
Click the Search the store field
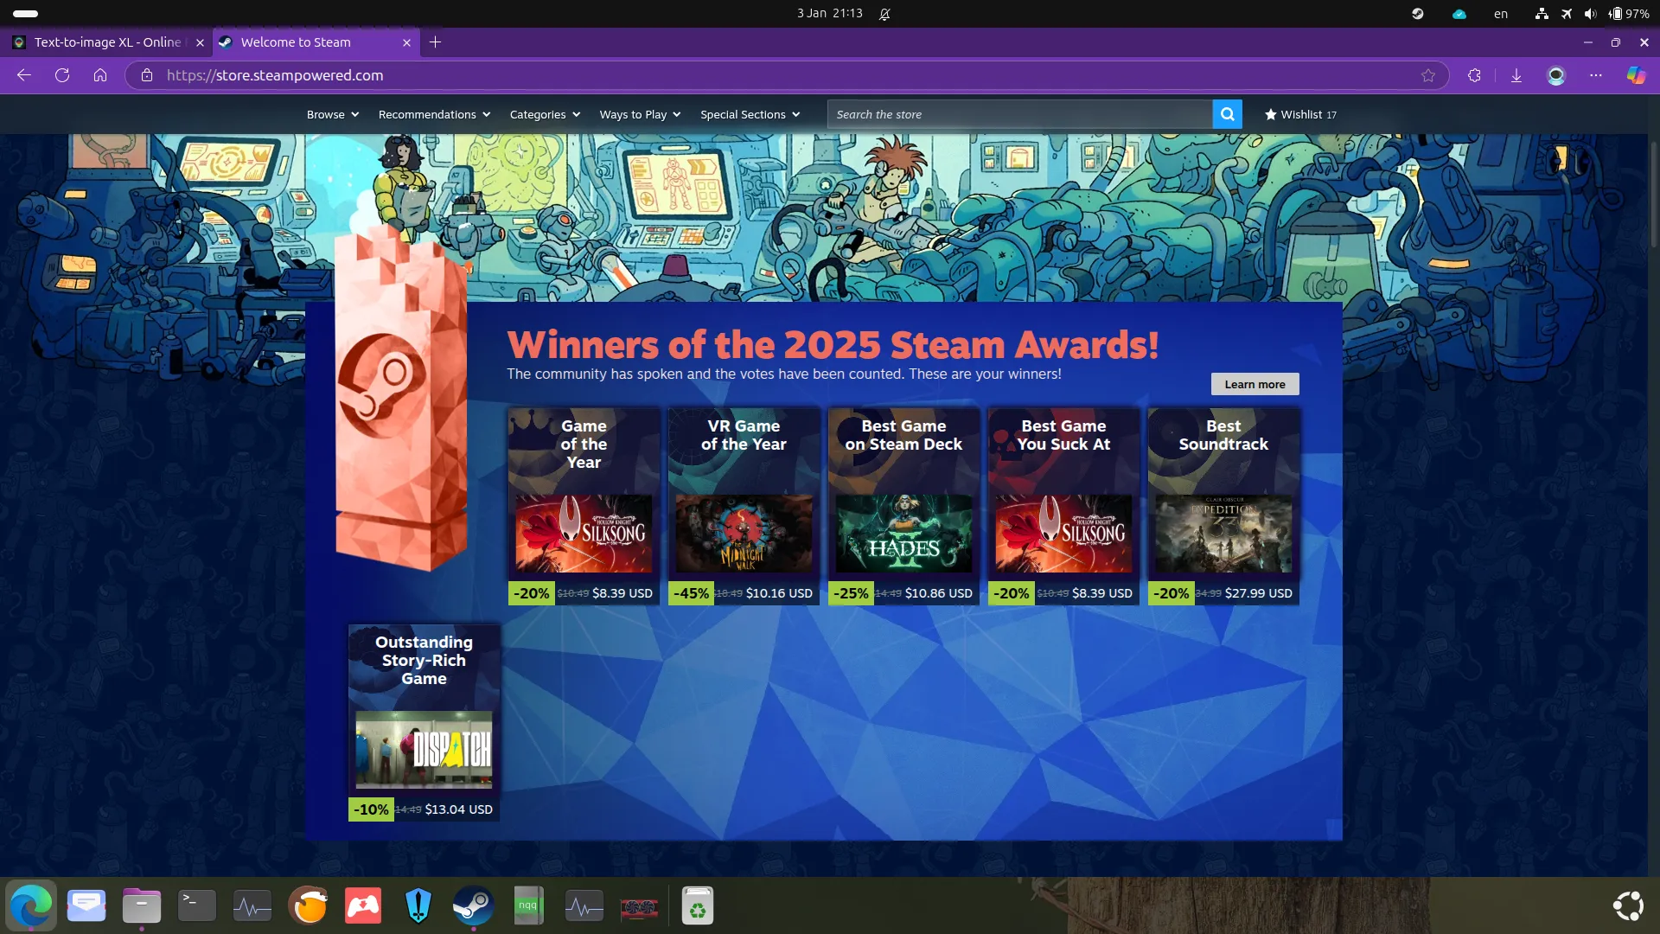click(1019, 114)
